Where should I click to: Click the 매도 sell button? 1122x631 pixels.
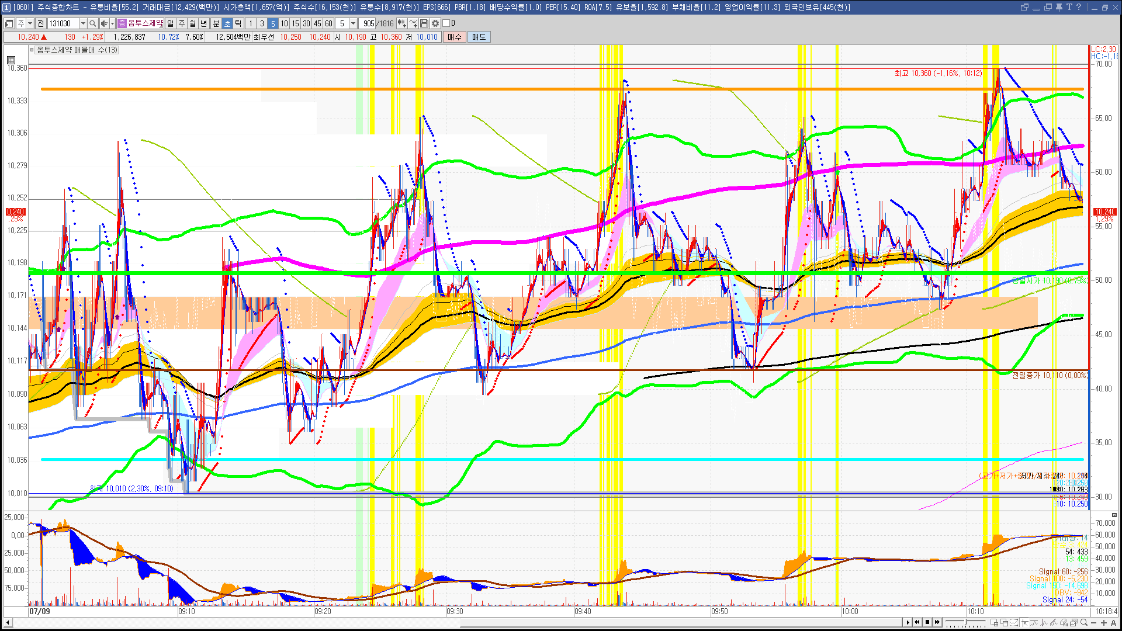point(479,37)
